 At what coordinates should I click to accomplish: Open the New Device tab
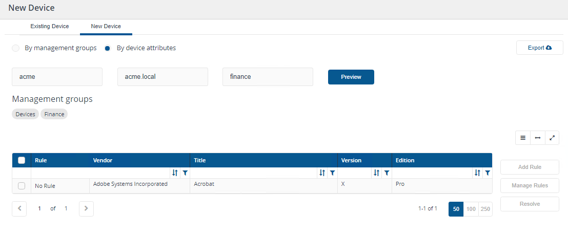point(106,26)
